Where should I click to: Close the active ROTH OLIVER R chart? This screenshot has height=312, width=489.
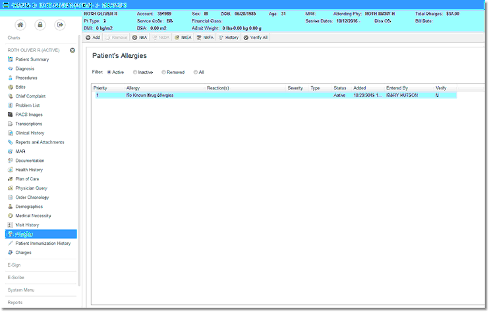[72, 50]
